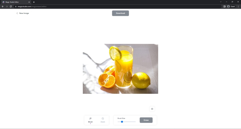Click the New Image link
This screenshot has width=241, height=129.
24,13
